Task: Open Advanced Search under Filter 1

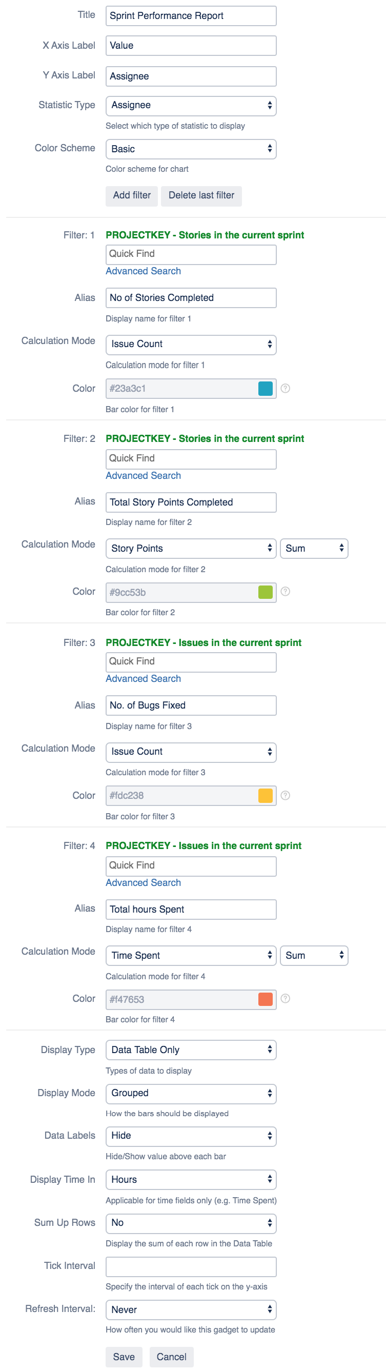Action: (x=143, y=271)
